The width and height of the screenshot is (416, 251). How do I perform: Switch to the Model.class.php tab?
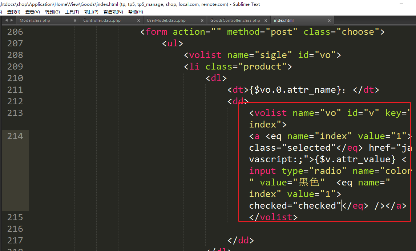tap(35, 21)
